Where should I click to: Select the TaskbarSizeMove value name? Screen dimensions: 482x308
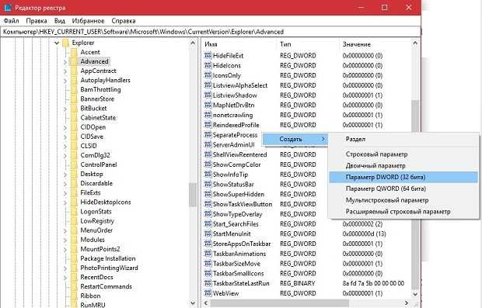coord(236,264)
